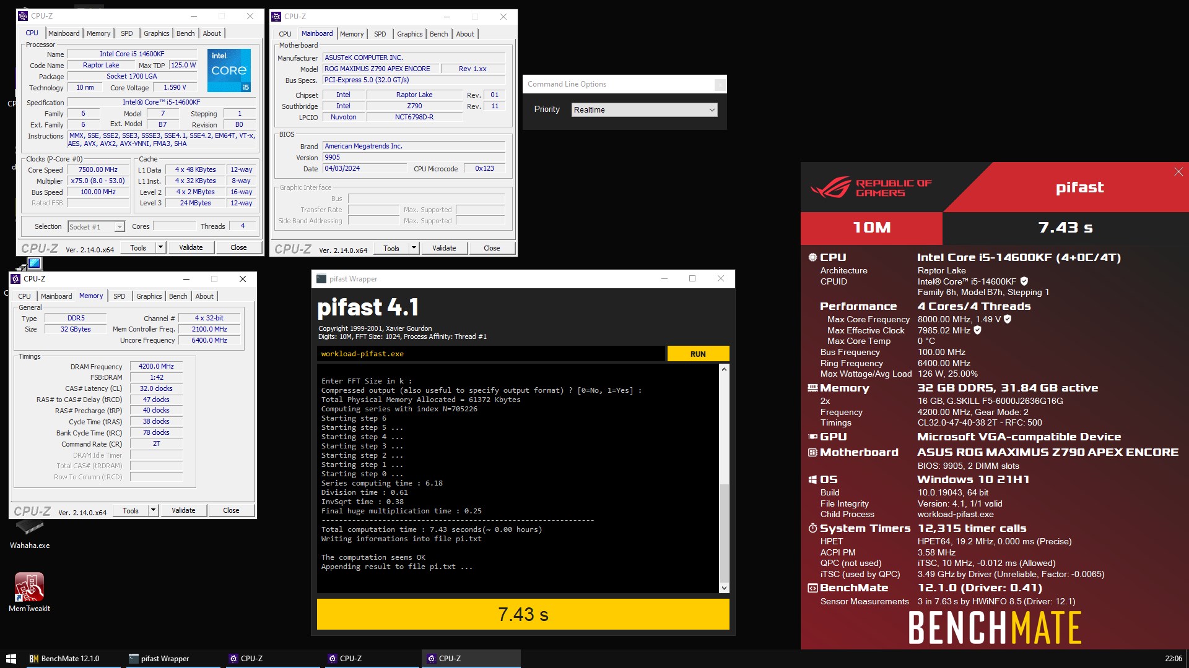Click the taskbar clock showing 22:06

[x=1173, y=659]
